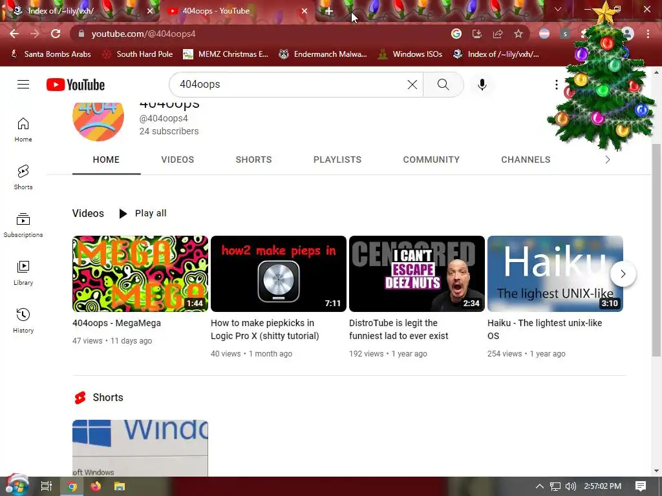Go back with browser back arrow
This screenshot has width=662, height=496.
pyautogui.click(x=14, y=34)
